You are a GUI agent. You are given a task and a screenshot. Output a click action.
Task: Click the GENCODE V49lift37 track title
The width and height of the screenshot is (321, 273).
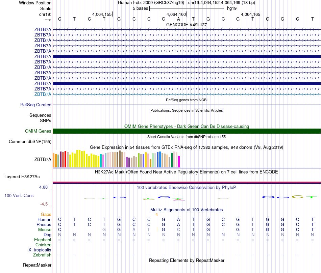click(187, 25)
